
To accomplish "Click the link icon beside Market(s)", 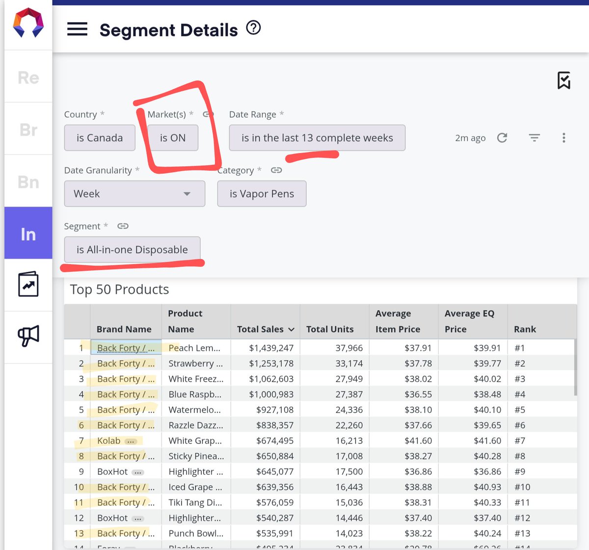I will [208, 114].
